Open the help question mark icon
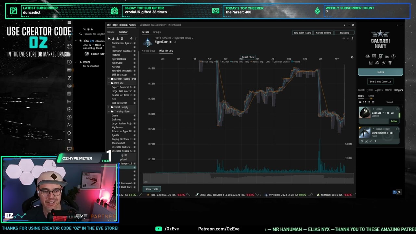The image size is (416, 234). click(69, 141)
